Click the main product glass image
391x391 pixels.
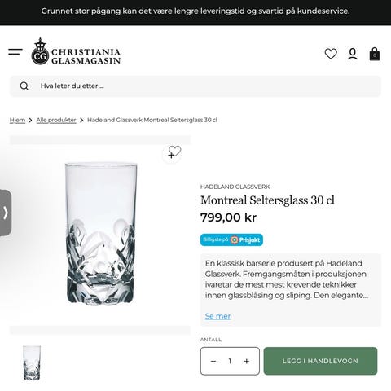[x=100, y=234]
